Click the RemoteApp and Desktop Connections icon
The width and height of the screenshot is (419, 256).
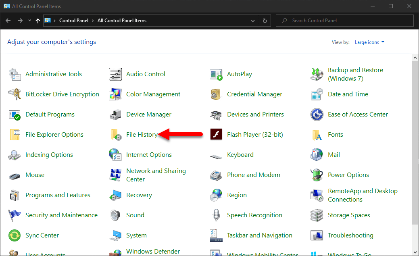click(317, 196)
